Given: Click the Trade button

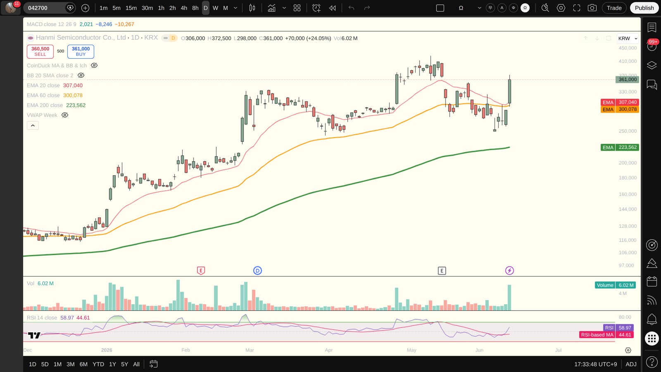Looking at the screenshot, I should coord(614,8).
